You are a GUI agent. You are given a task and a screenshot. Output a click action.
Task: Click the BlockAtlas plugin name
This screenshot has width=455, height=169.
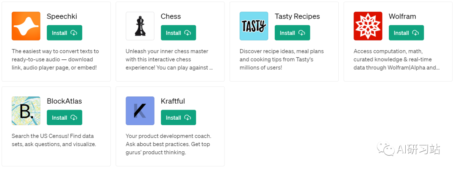point(64,101)
